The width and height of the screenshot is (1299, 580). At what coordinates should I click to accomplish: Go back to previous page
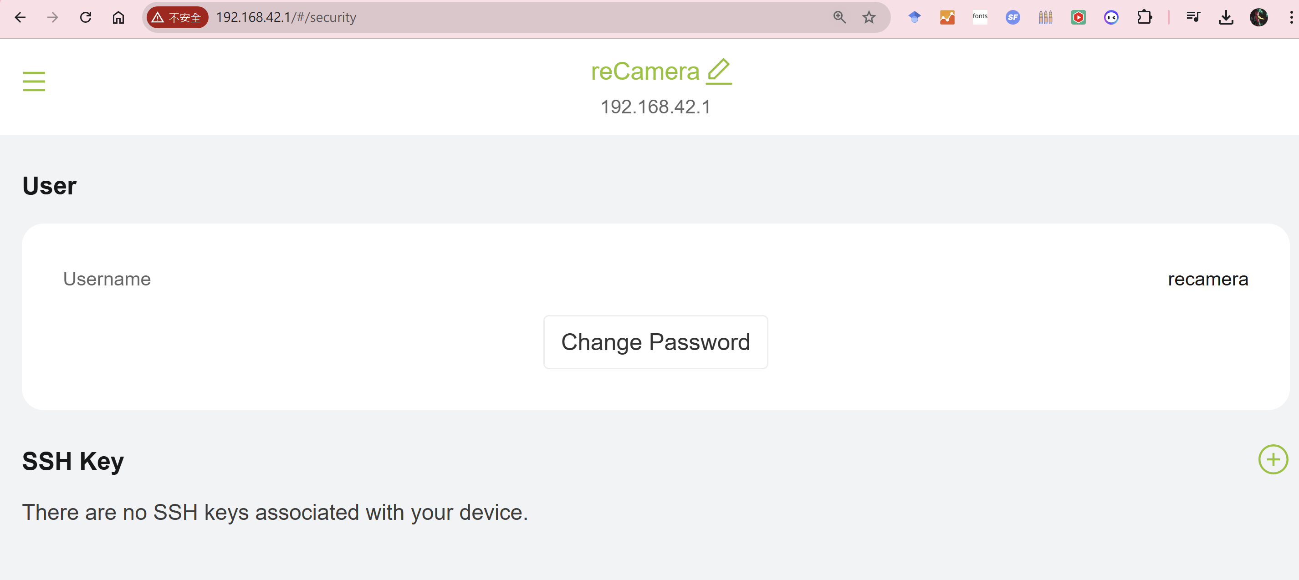pyautogui.click(x=20, y=18)
